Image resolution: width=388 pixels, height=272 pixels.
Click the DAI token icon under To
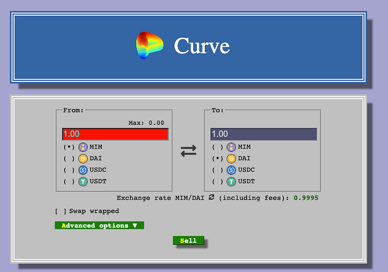click(231, 158)
